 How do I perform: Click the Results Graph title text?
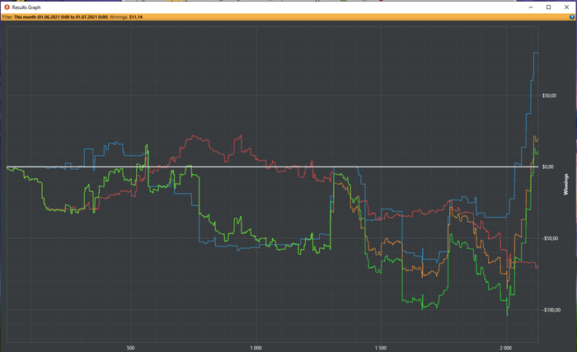tap(26, 7)
